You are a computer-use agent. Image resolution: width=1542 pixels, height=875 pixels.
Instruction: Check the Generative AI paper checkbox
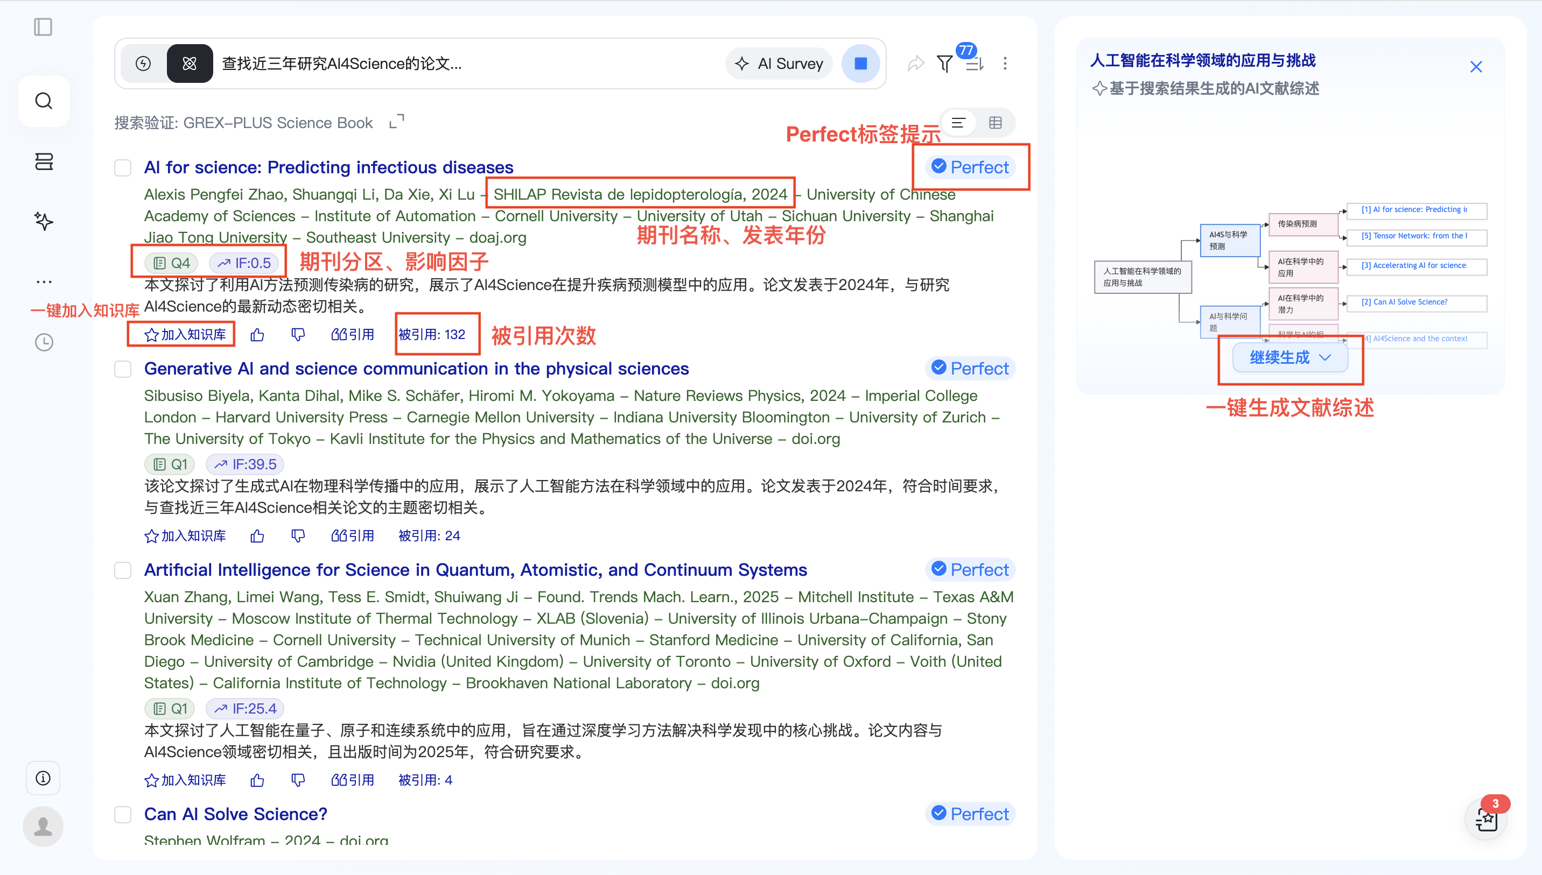(123, 369)
